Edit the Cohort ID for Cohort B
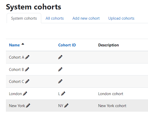This screenshot has height=116, width=148. (x=60, y=69)
